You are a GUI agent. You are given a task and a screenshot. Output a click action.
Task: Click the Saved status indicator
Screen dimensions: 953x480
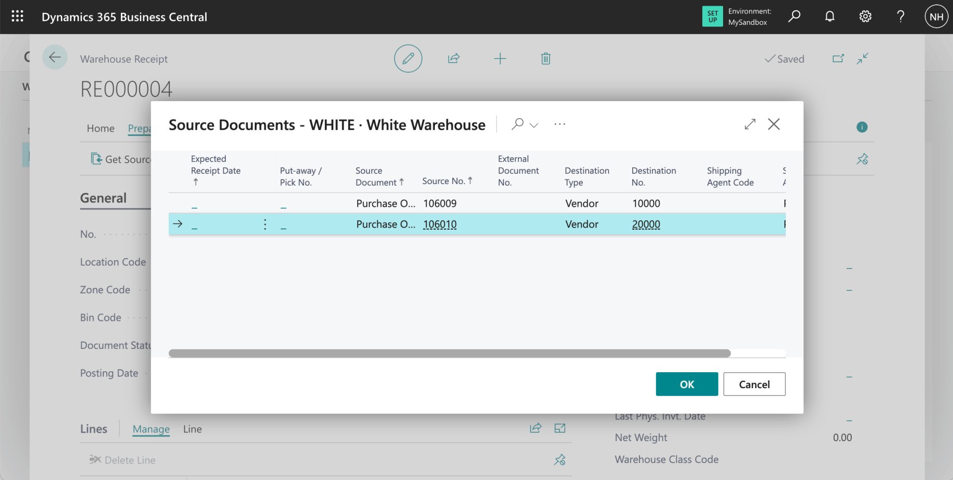[x=784, y=59]
